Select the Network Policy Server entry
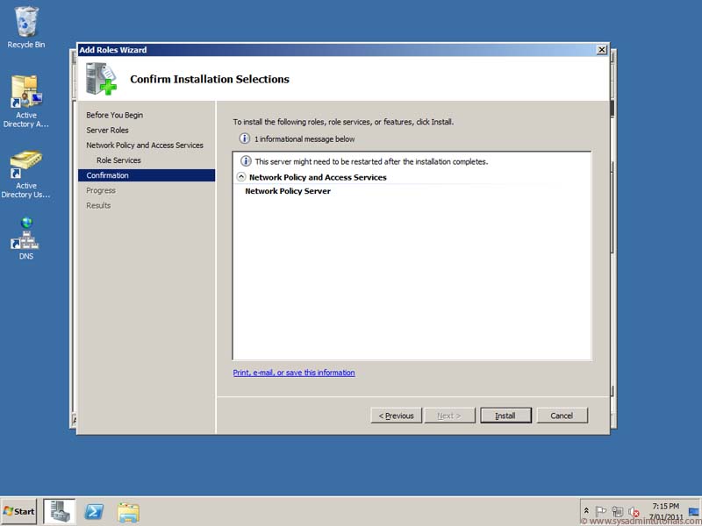Screen dimensions: 702x526 [288, 191]
